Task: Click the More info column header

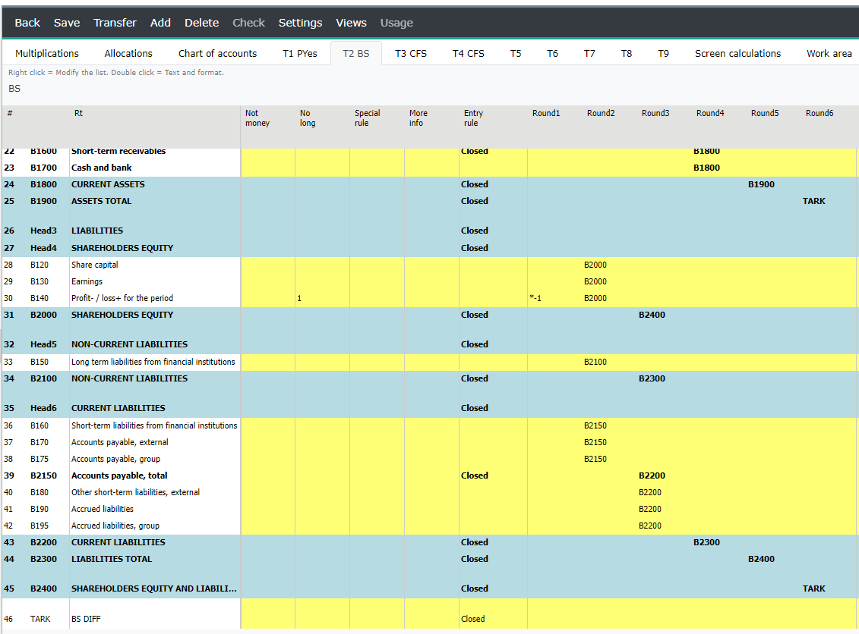Action: [418, 118]
